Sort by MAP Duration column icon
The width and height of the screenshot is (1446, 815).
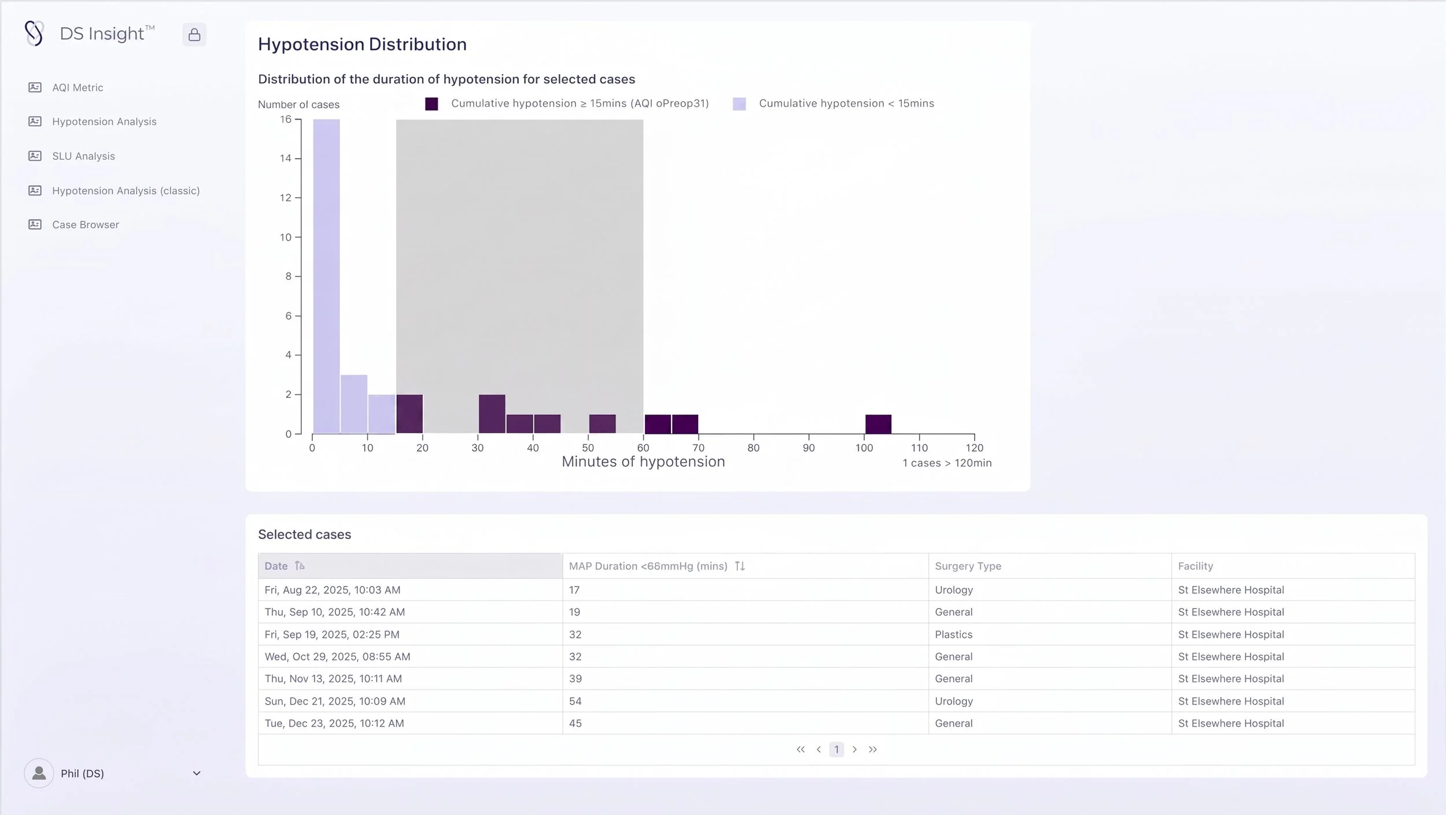(740, 566)
